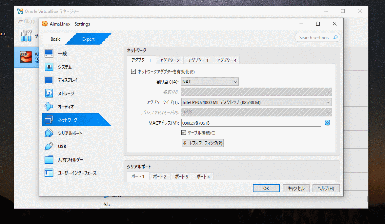Viewport: 385px width, 224px height.
Task: Click the VirtualBox Manager tools icon
Action: (x=26, y=36)
